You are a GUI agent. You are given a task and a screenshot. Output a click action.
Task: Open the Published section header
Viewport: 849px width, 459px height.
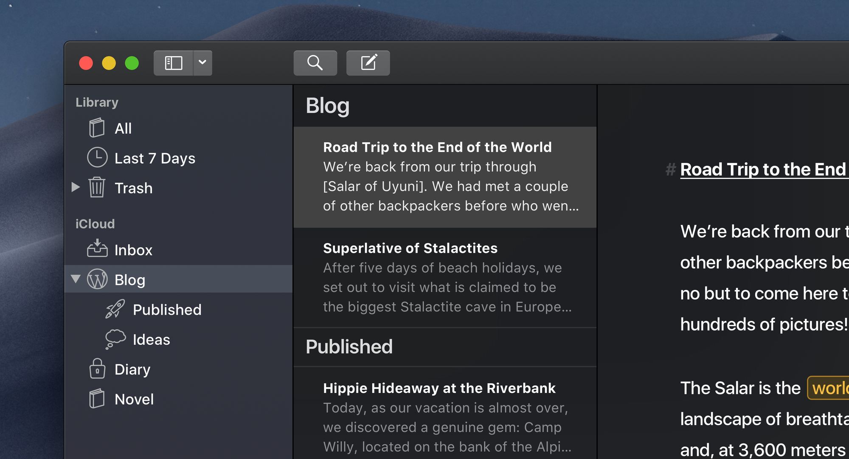[x=349, y=346]
